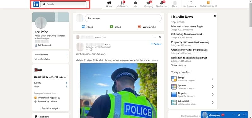The width and height of the screenshot is (252, 118).
Task: Click the Write article icon
Action: click(140, 27)
